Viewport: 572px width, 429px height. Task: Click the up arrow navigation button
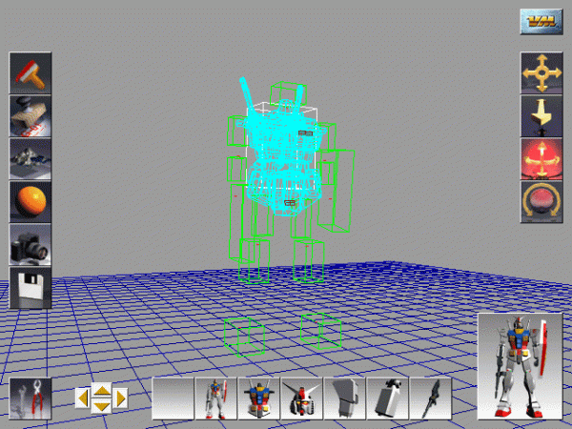pos(102,390)
